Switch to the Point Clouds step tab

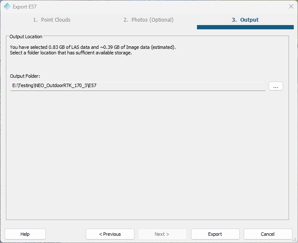coord(52,20)
